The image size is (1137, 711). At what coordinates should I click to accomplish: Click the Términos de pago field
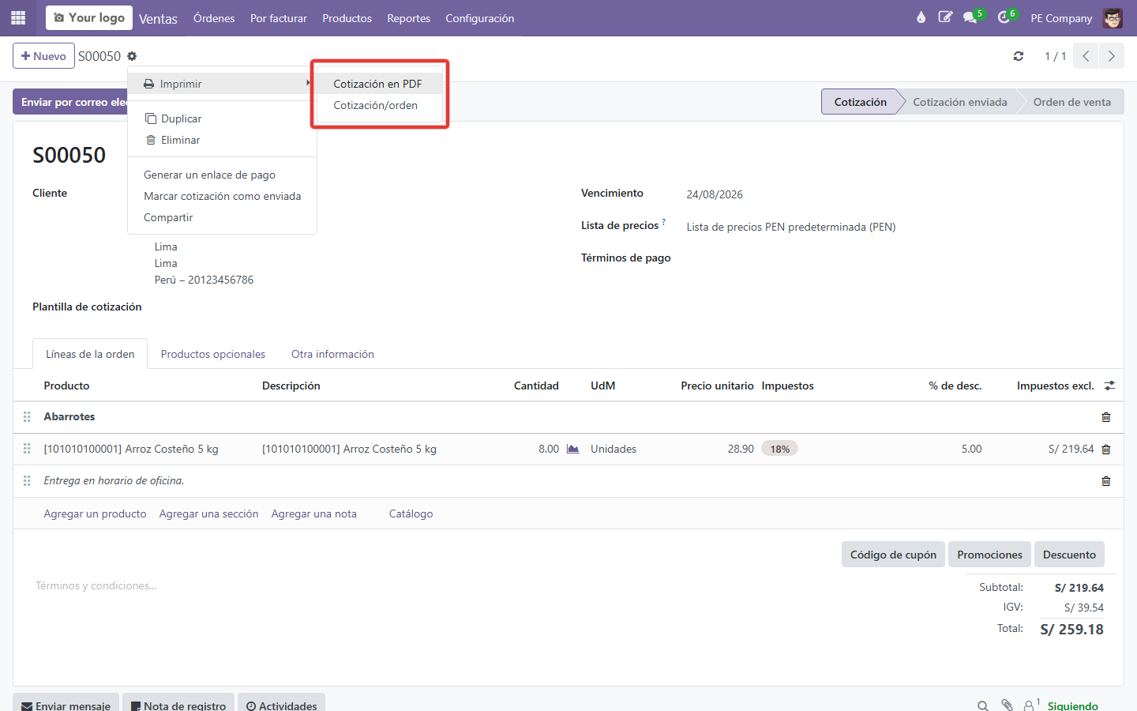click(896, 258)
